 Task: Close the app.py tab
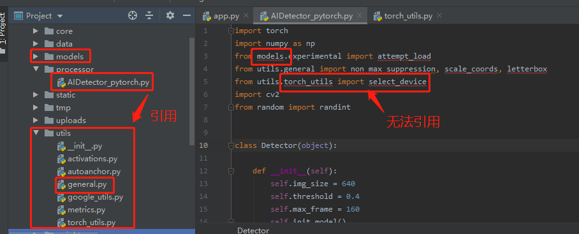click(246, 16)
